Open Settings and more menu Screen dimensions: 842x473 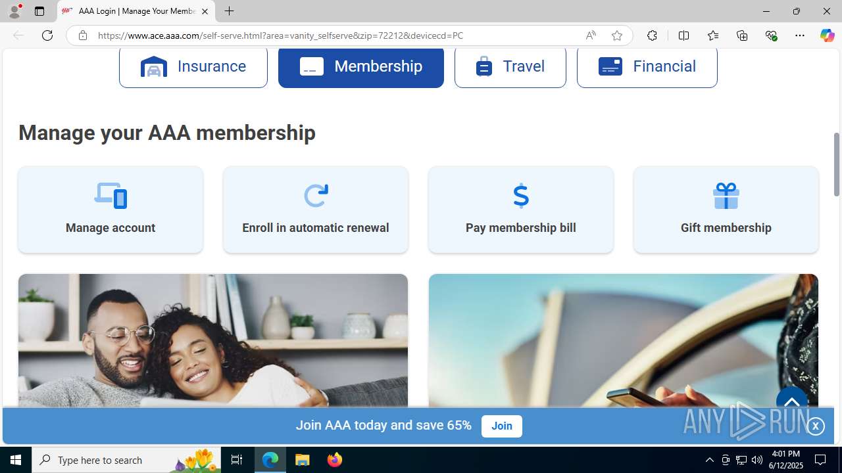coord(800,35)
